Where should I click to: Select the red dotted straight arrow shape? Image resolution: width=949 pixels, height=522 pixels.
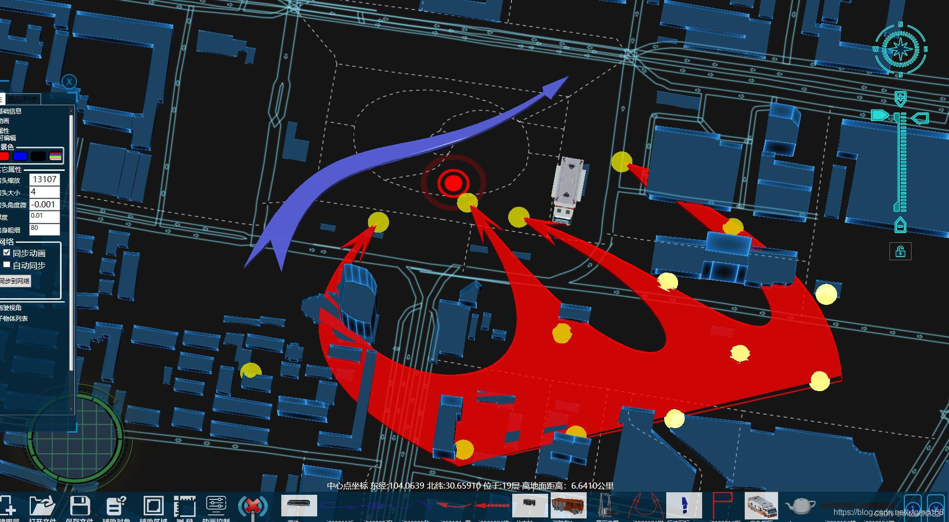point(492,506)
